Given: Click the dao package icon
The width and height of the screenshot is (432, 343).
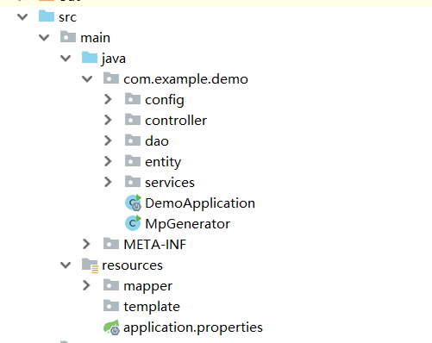Looking at the screenshot, I should coord(133,140).
